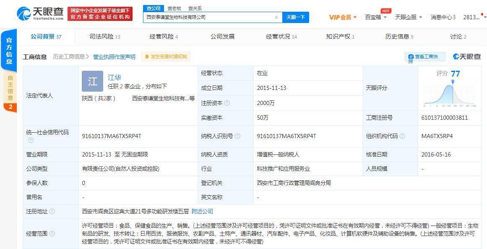Click the 组织机构代码 value MA6TX5RP4
Image resolution: width=487 pixels, height=249 pixels.
tap(437, 136)
